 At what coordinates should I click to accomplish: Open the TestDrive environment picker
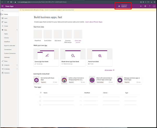[123, 6]
